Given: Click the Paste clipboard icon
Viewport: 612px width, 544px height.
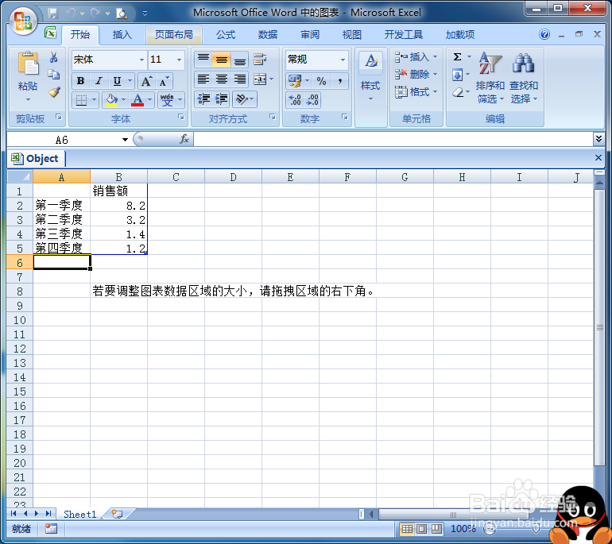Looking at the screenshot, I should point(28,64).
